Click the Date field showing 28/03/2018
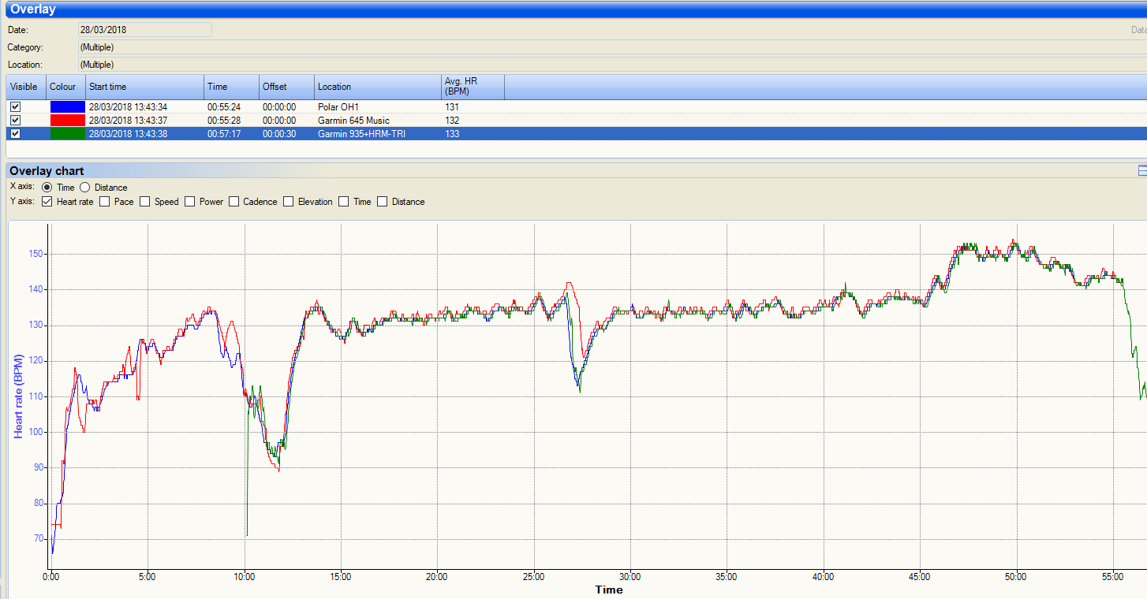1147x599 pixels. (144, 29)
